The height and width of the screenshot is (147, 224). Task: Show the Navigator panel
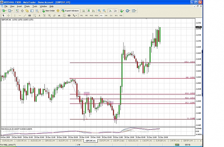coord(27,11)
